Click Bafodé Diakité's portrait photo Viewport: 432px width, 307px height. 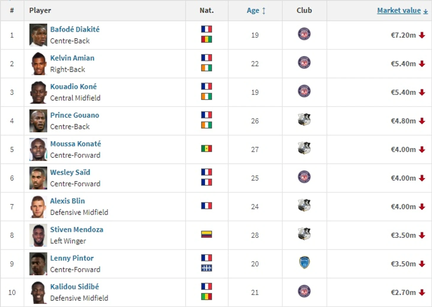click(38, 35)
